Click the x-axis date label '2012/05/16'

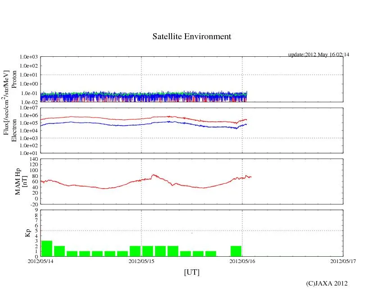[242, 261]
